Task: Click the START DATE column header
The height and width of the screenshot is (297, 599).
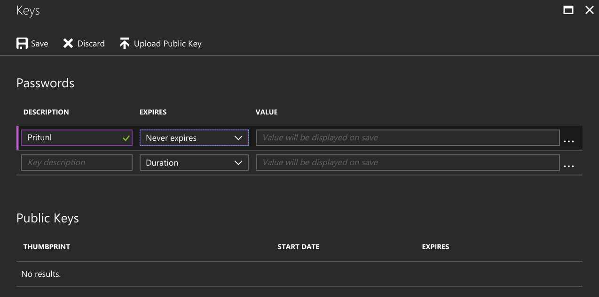Action: point(298,247)
